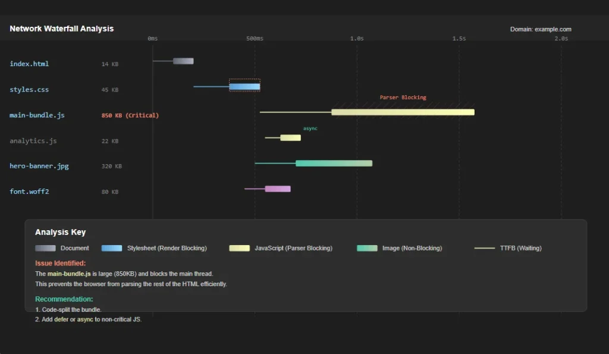Select the main-bundle.js resource name
The image size is (609, 354).
coord(37,115)
